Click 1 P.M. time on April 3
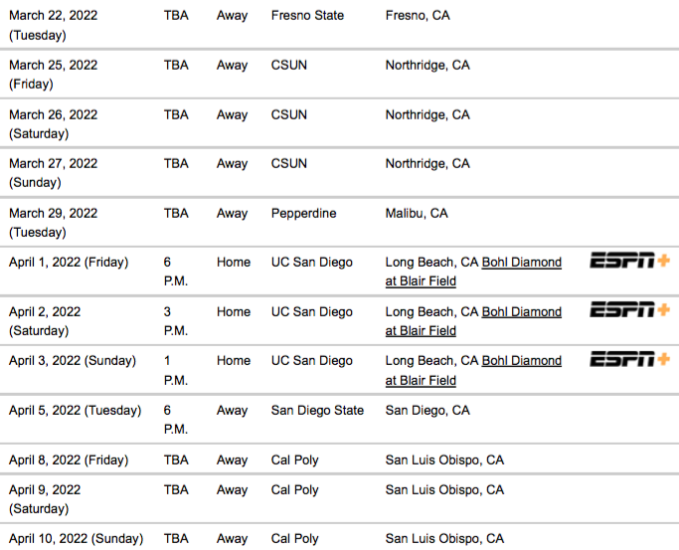The height and width of the screenshot is (550, 679). click(x=175, y=370)
